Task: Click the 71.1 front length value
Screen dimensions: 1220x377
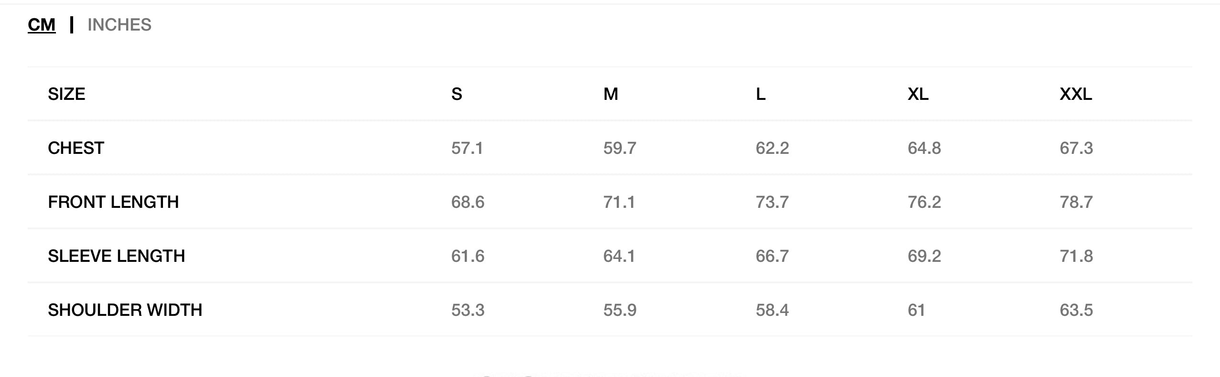Action: 619,202
